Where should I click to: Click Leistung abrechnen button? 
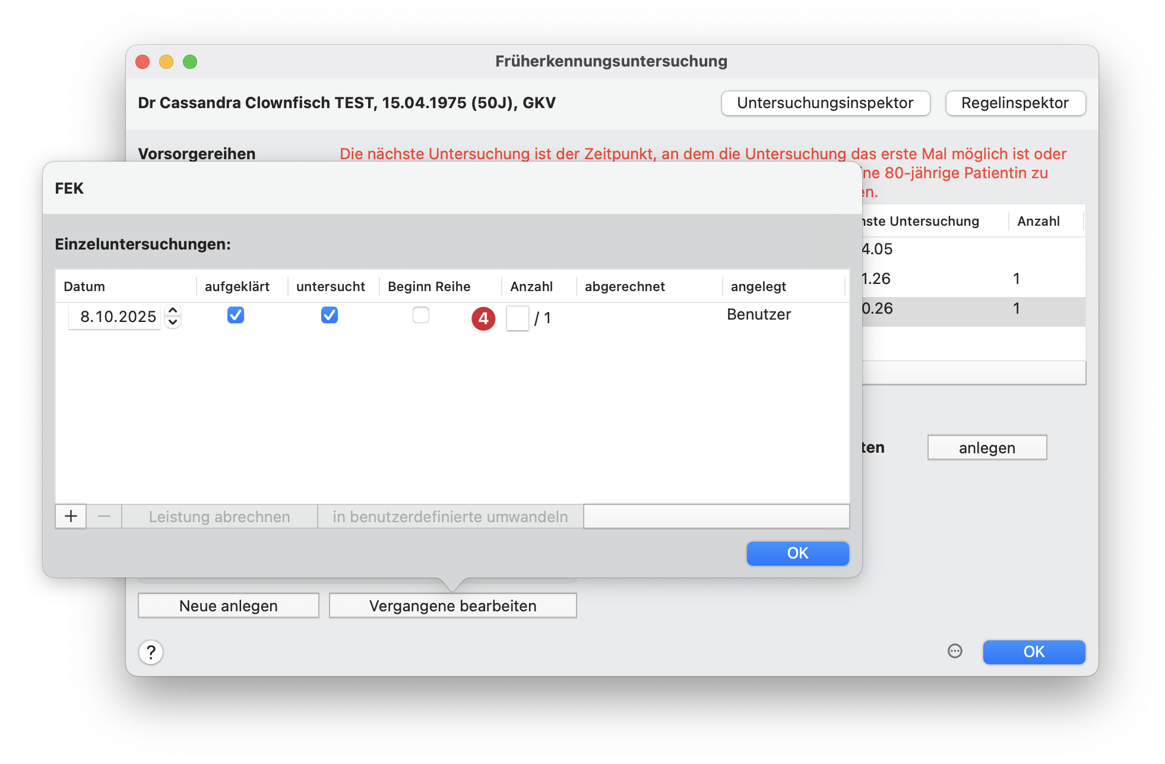click(219, 516)
